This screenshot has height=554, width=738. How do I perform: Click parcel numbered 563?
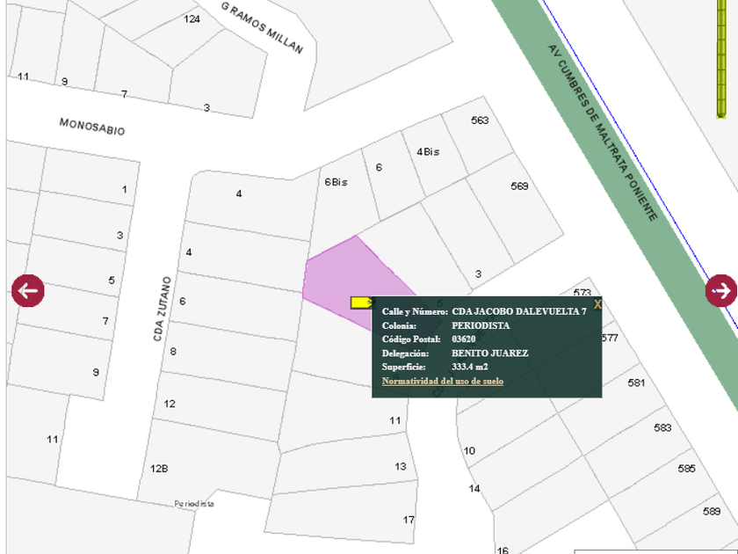coord(480,120)
